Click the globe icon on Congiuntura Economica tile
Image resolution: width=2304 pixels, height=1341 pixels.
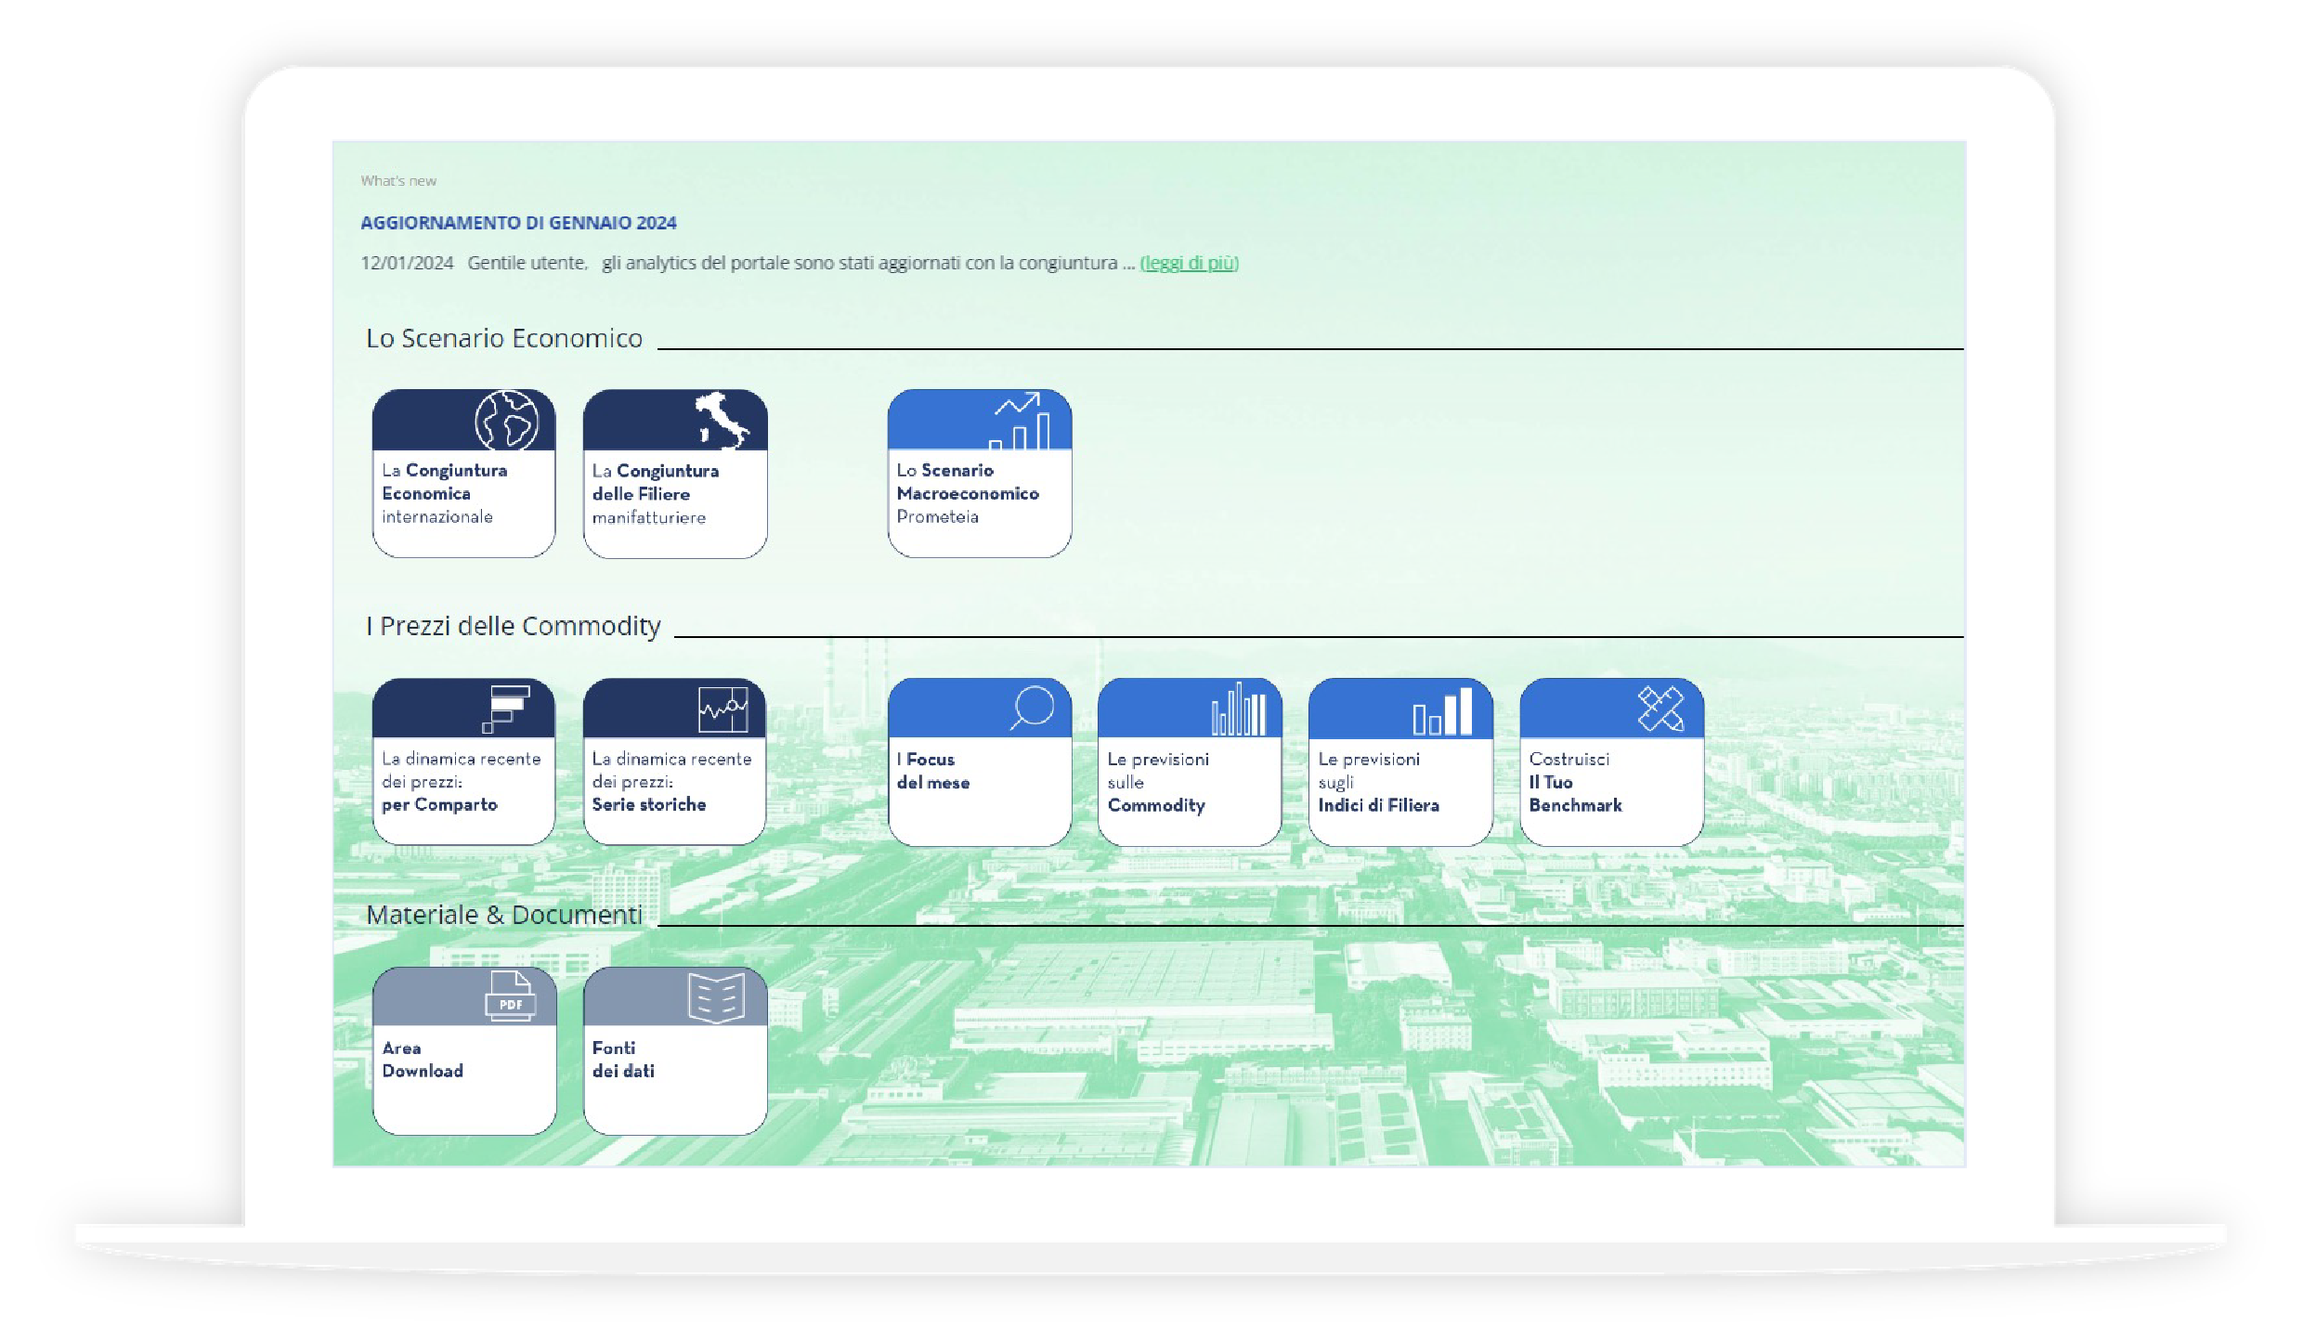click(506, 421)
